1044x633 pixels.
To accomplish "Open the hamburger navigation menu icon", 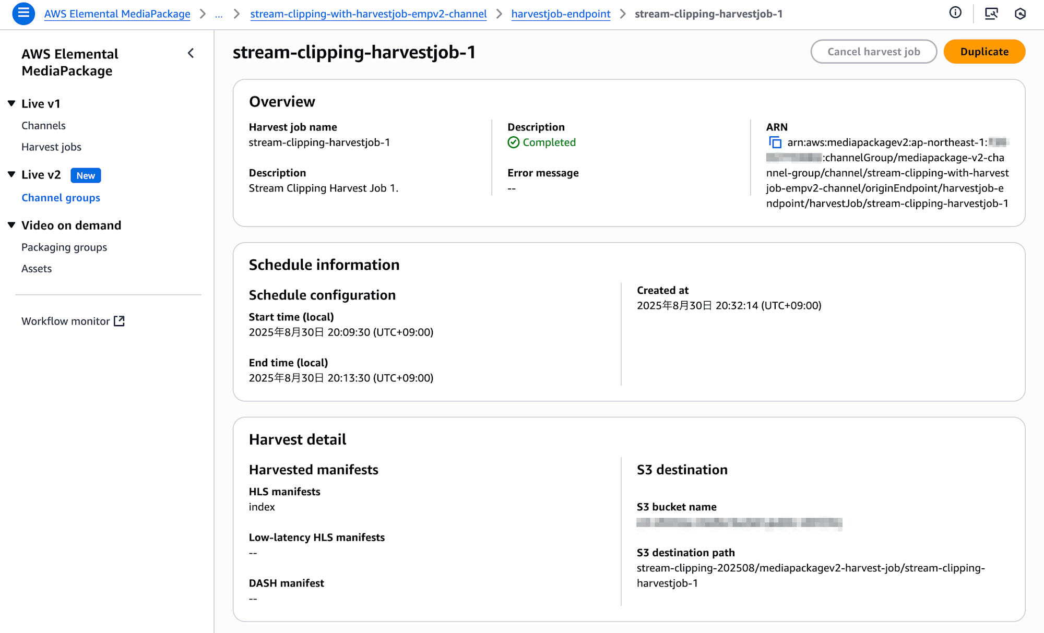I will point(23,14).
